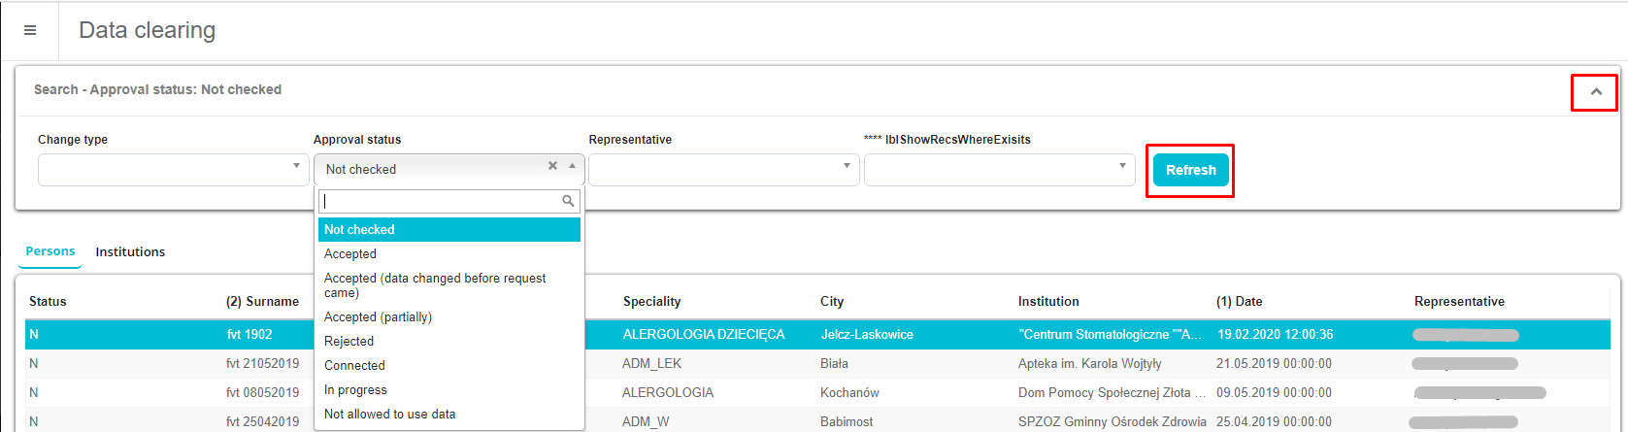Click the dropdown search text field
Screen dimensions: 1628x432
[x=441, y=201]
